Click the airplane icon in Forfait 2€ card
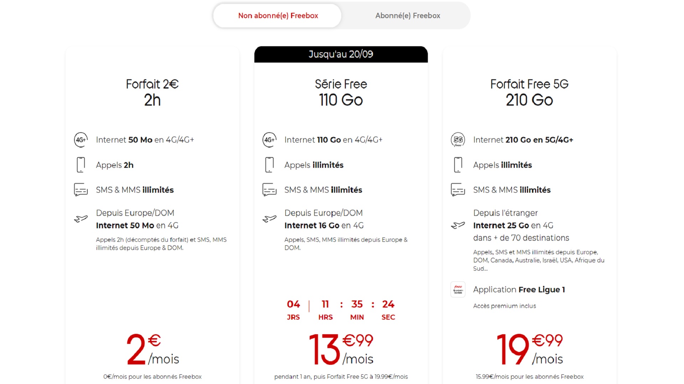The height and width of the screenshot is (384, 684). coord(81,219)
